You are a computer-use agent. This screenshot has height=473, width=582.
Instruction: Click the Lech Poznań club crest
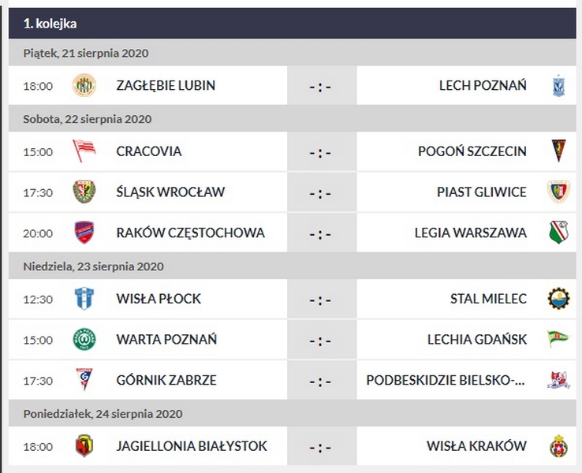coord(558,85)
